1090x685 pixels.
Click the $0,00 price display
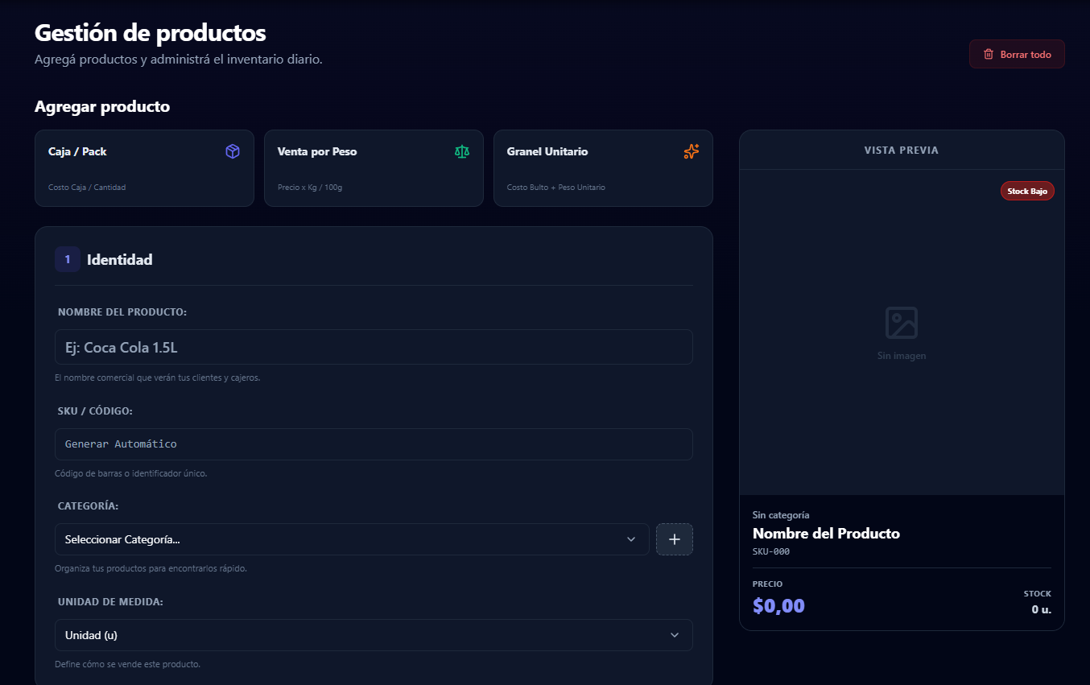pos(778,605)
